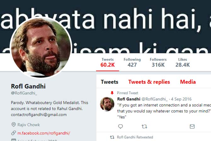
Task: Click the reply icon under the pinned tweet
Action: [120, 126]
